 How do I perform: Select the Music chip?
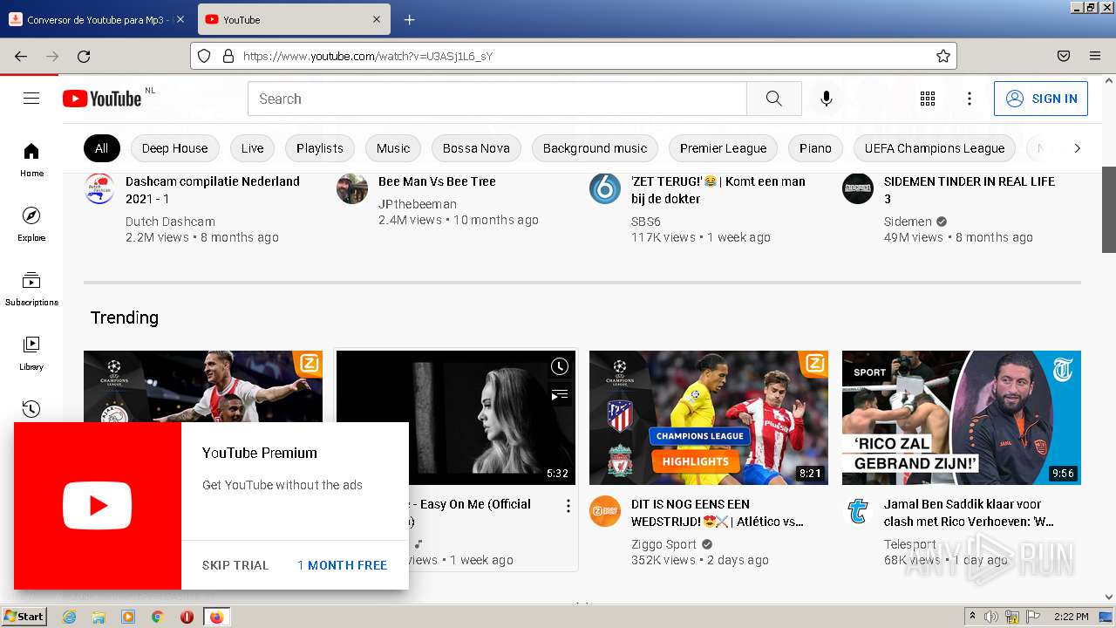click(393, 148)
